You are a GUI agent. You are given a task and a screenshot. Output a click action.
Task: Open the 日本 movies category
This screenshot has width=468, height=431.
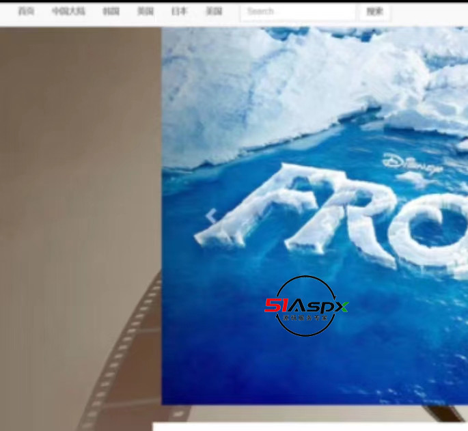180,12
